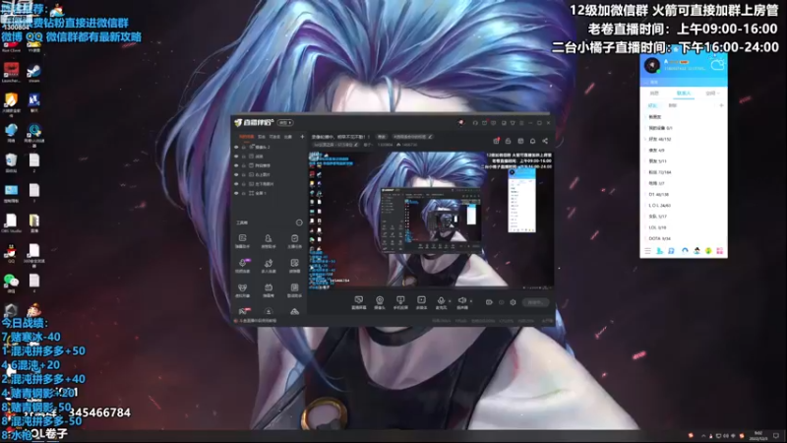This screenshot has height=443, width=787.
Task: Open the calendar icon beside the bell
Action: tap(520, 141)
